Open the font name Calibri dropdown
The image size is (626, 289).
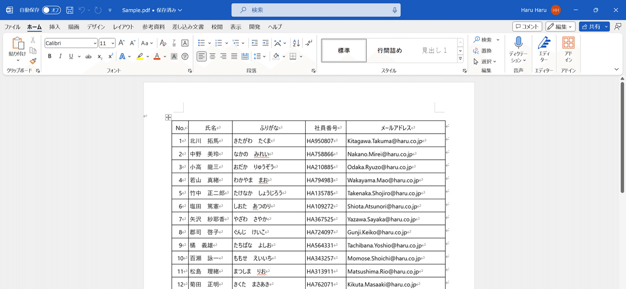pos(94,43)
